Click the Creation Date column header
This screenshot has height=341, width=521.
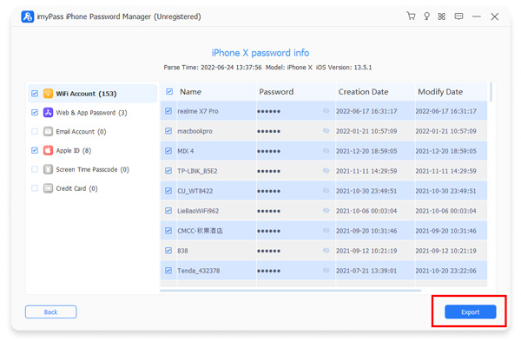363,92
